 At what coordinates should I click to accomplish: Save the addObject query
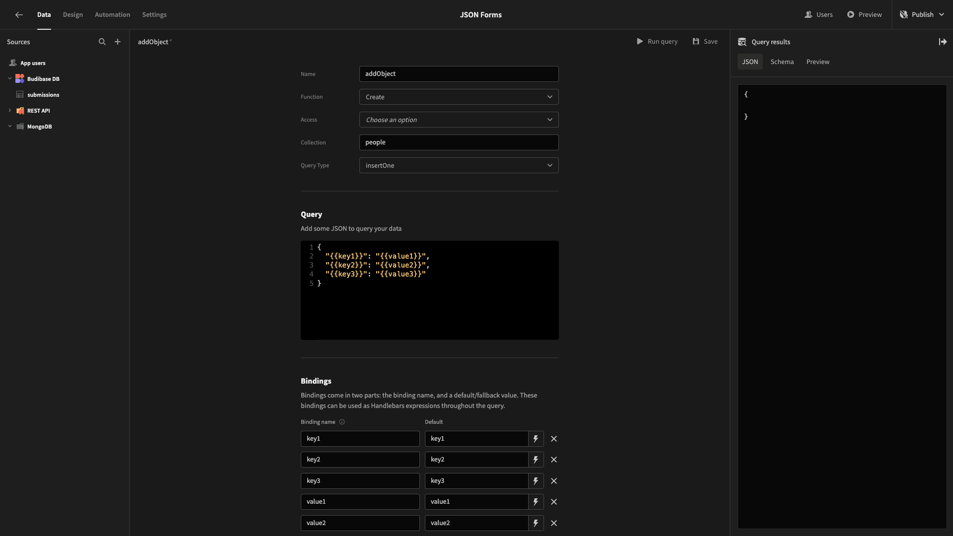[x=705, y=41]
